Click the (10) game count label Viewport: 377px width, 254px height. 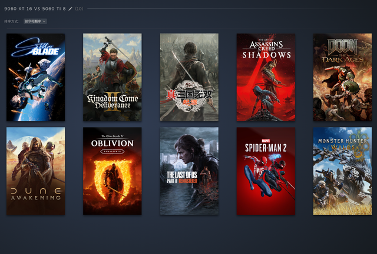coord(79,9)
